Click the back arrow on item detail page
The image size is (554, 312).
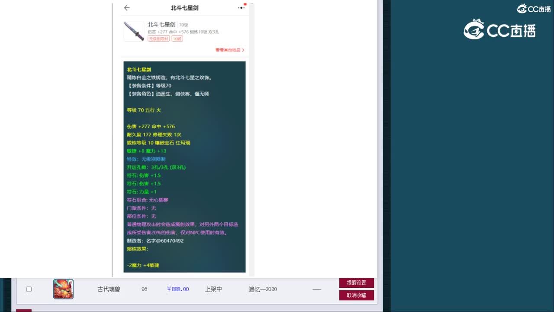126,8
